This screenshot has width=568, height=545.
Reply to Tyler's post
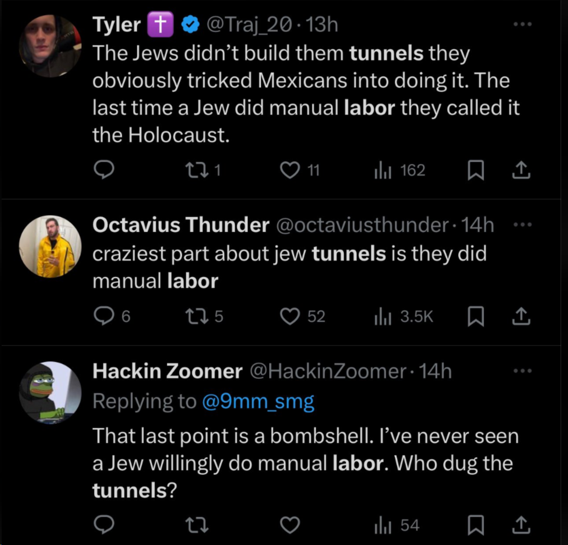(x=104, y=171)
